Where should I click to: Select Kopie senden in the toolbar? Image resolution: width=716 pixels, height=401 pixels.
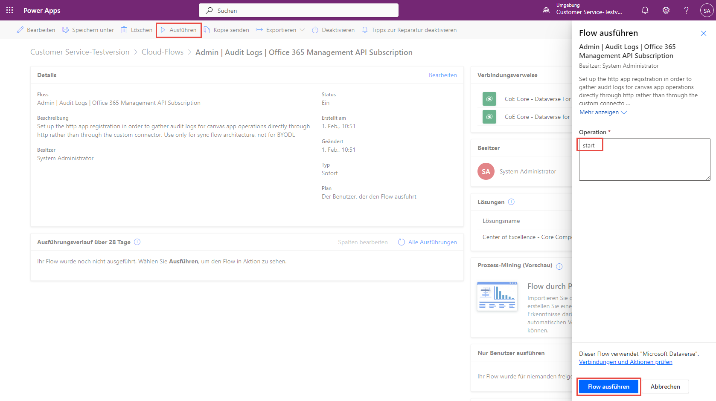227,29
